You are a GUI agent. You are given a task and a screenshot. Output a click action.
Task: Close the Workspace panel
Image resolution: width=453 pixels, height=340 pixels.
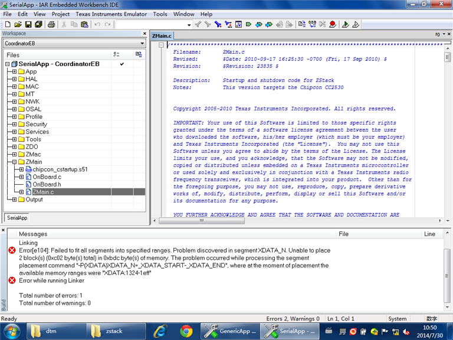click(x=145, y=34)
